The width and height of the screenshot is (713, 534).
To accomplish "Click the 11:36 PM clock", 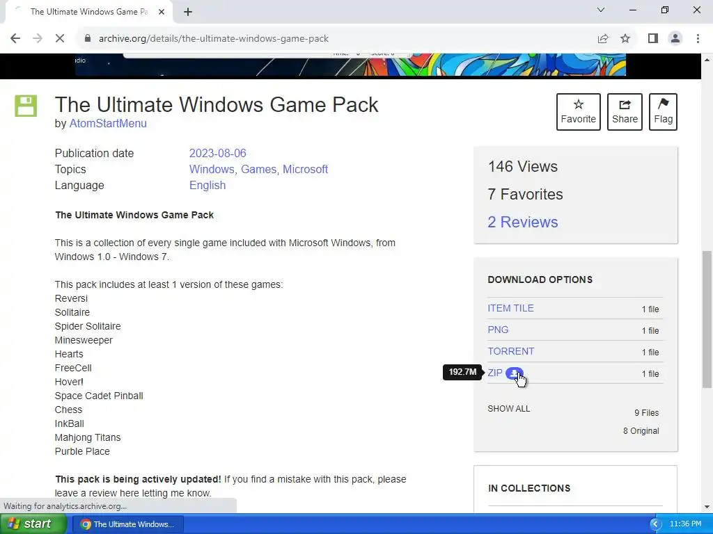I will point(686,524).
